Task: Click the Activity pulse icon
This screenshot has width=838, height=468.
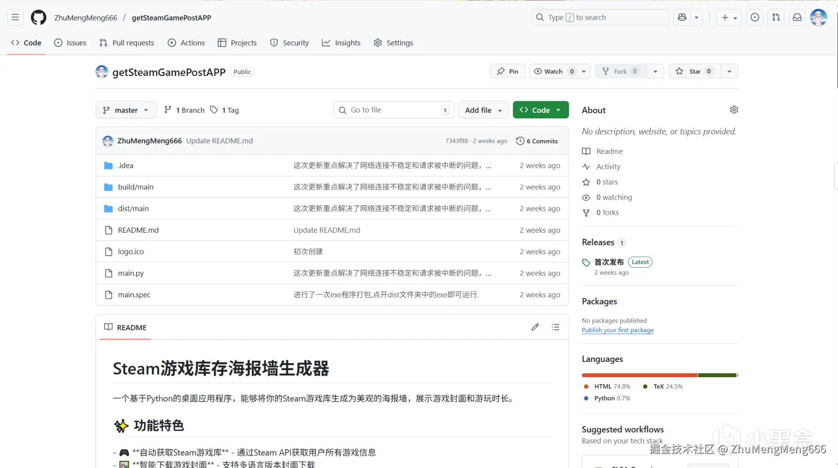Action: click(x=586, y=167)
